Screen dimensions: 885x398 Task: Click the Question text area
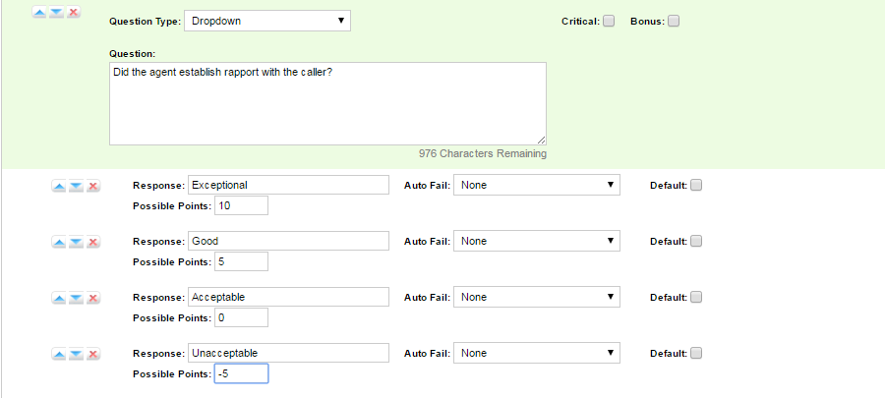click(327, 103)
